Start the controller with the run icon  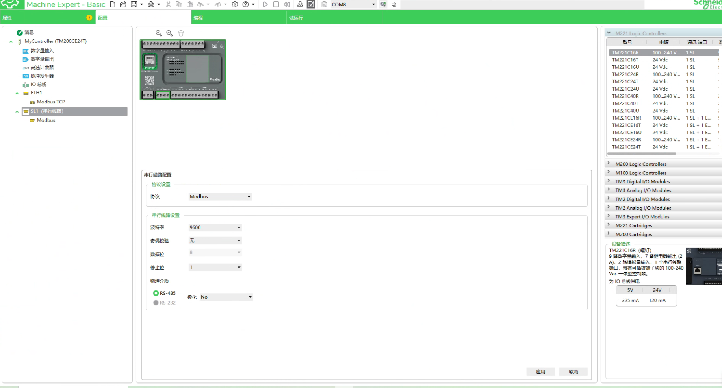(x=265, y=4)
